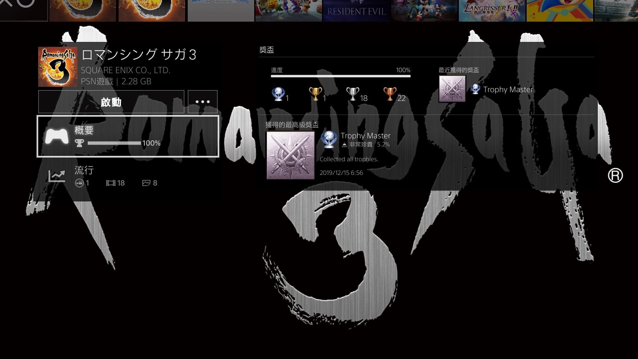This screenshot has width=638, height=359.
Task: Select the Langrisser I & II game tile
Action: tap(492, 11)
